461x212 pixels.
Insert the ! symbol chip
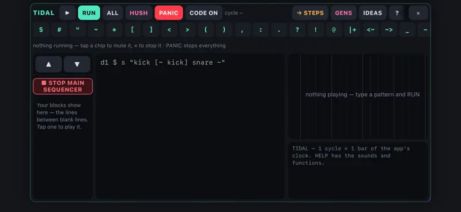pos(315,30)
